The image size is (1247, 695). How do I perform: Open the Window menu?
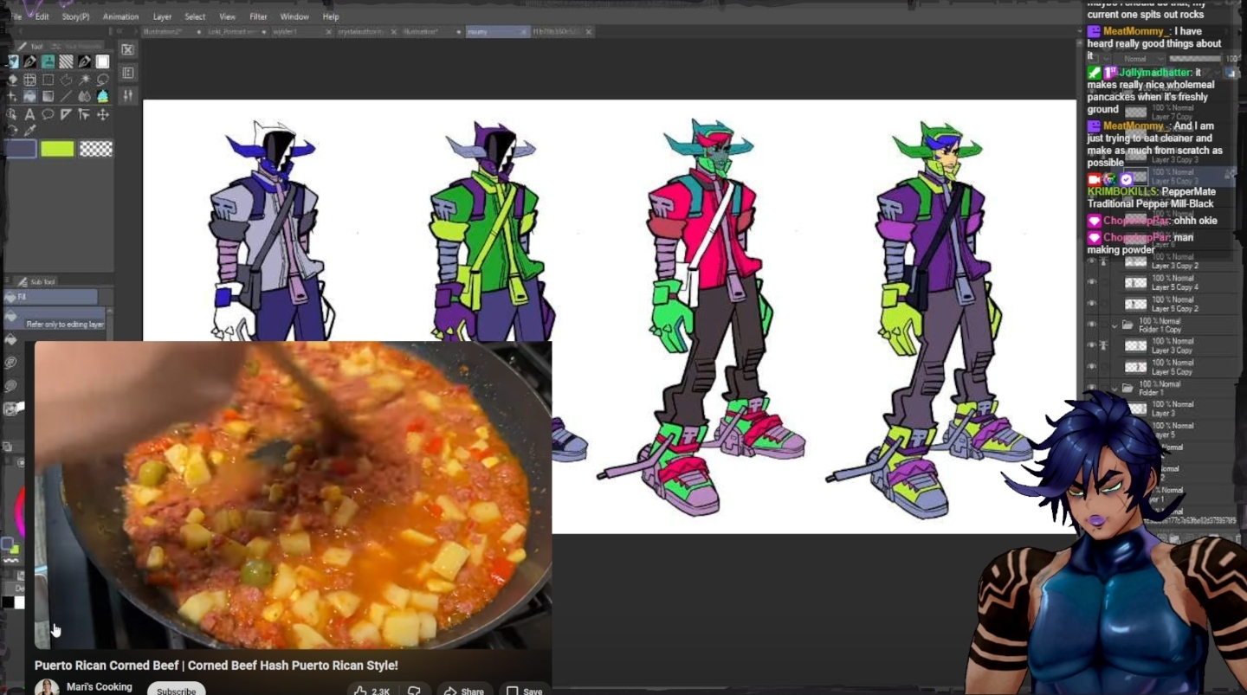pyautogui.click(x=294, y=16)
